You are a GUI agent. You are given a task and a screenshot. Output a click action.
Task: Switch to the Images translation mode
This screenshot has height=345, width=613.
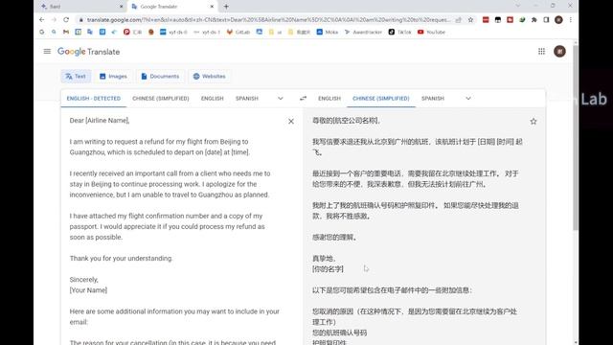(x=113, y=77)
